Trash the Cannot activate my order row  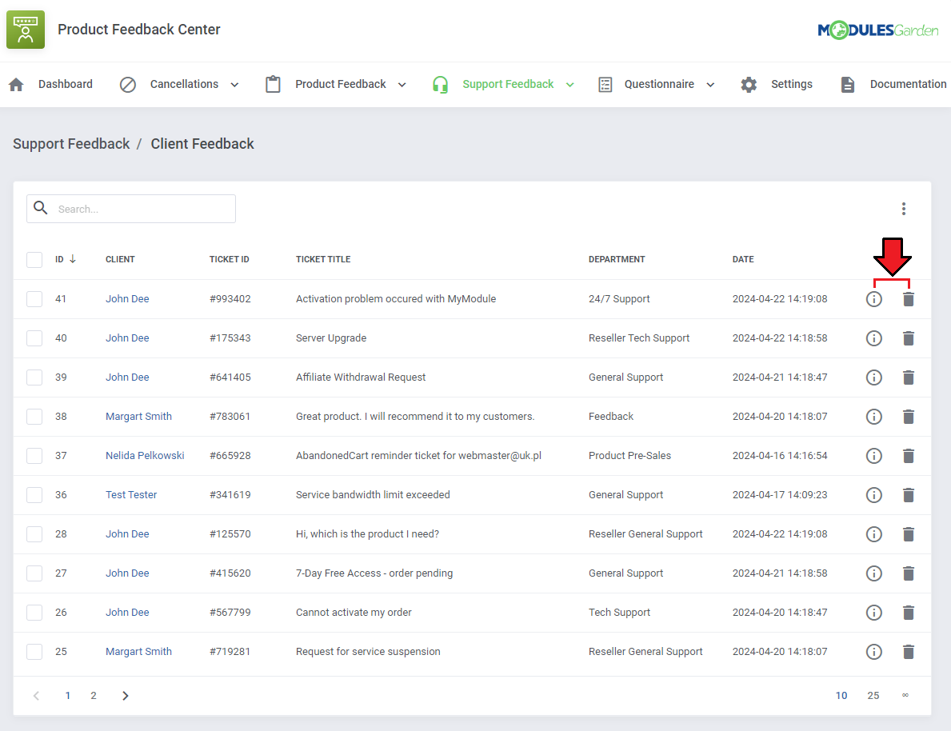(908, 613)
